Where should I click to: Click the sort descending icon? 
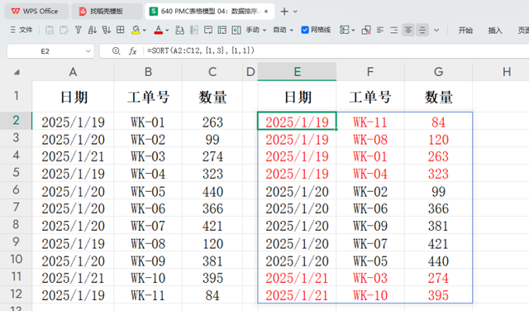(107, 30)
